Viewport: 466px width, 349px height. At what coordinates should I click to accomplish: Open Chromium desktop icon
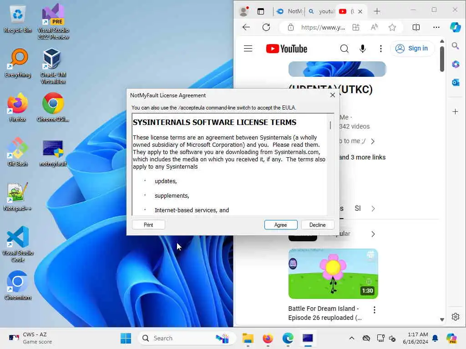(18, 285)
